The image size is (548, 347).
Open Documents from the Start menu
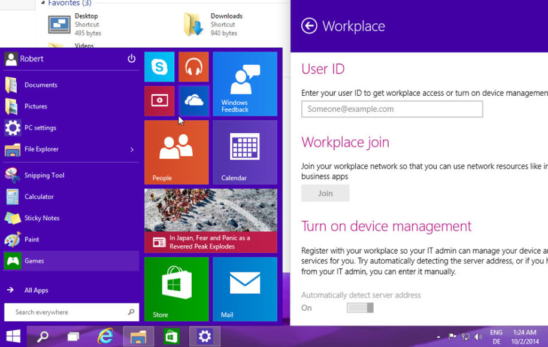[x=71, y=85]
